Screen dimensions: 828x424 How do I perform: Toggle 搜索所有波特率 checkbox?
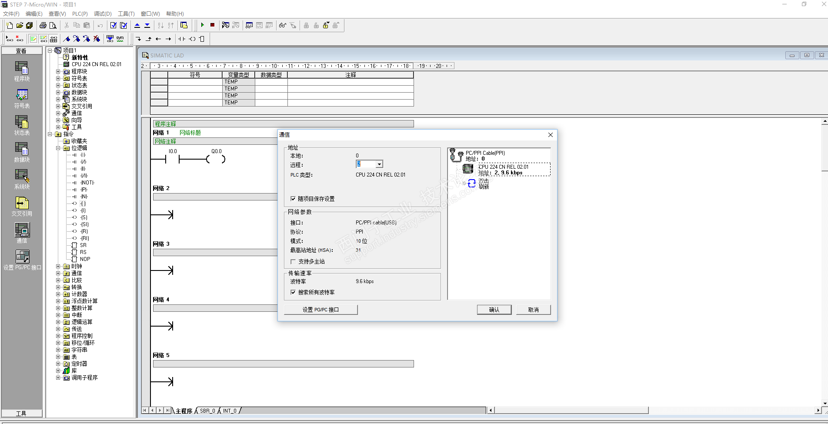(293, 292)
